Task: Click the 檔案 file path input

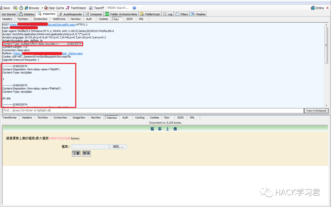Action: (x=90, y=147)
